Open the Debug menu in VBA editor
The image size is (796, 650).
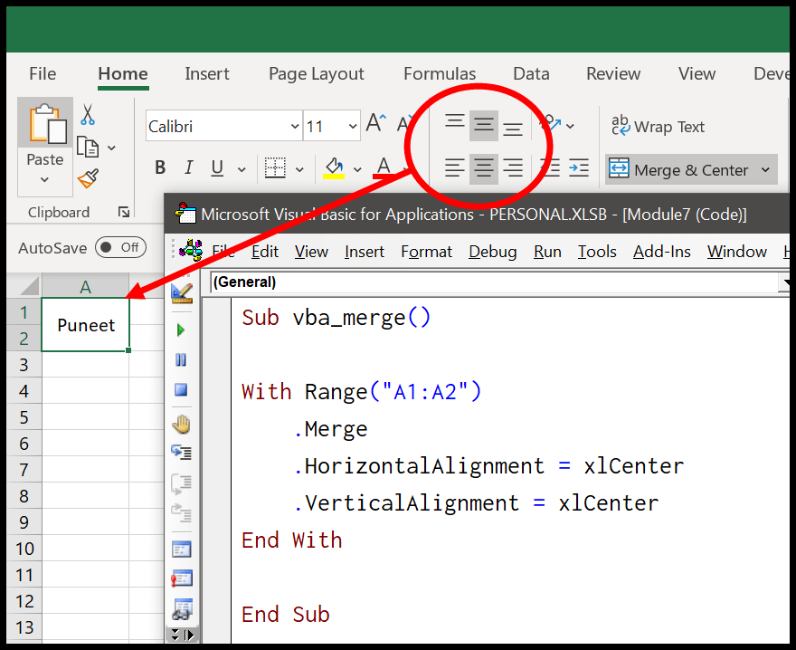[492, 252]
